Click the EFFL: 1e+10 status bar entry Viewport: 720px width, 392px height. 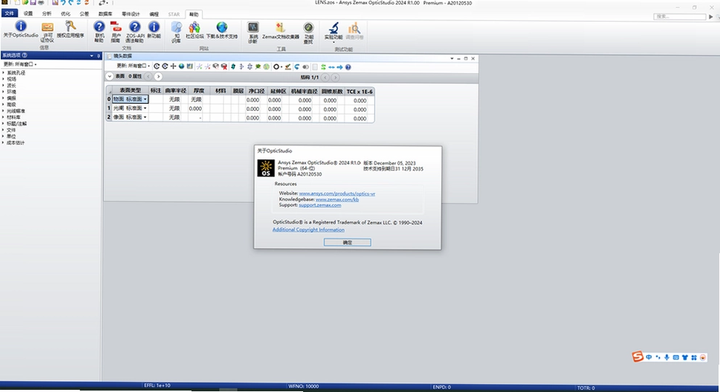(157, 385)
